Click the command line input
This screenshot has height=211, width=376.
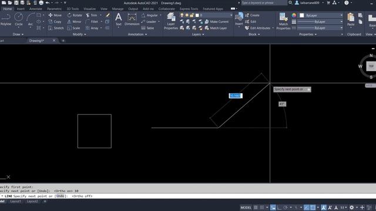coord(188,196)
